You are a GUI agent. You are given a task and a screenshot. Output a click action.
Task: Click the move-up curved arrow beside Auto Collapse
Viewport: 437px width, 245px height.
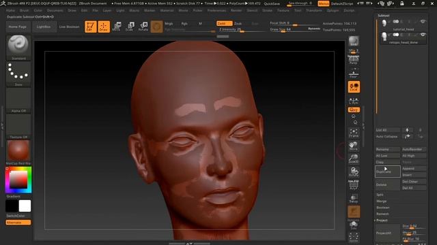click(x=407, y=136)
